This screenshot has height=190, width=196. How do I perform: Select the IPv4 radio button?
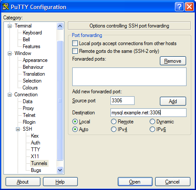click(x=113, y=129)
